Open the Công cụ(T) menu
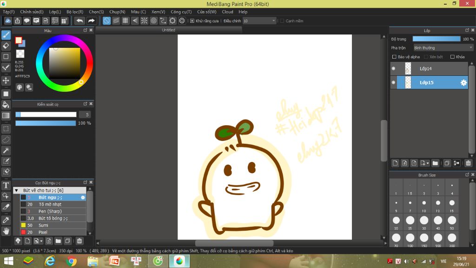Screen dimensions: 476x268 (x=181, y=12)
